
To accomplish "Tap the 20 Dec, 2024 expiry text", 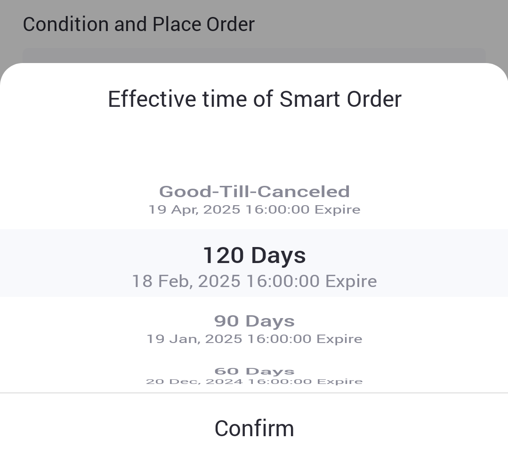I will tap(254, 382).
